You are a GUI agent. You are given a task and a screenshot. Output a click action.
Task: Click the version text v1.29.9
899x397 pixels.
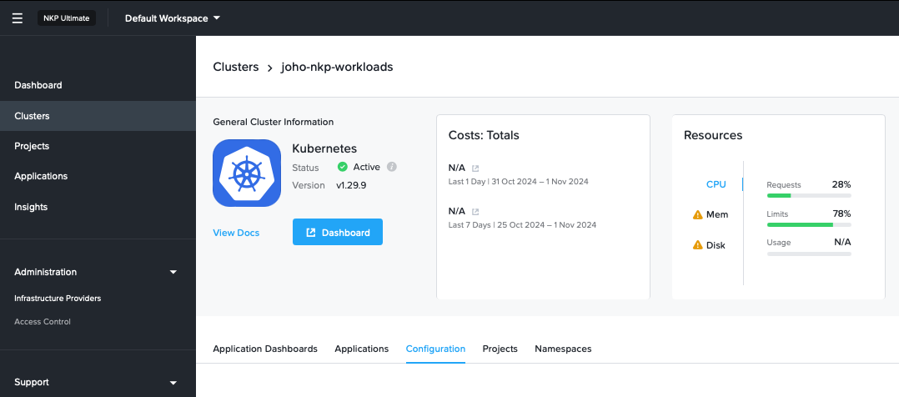351,185
